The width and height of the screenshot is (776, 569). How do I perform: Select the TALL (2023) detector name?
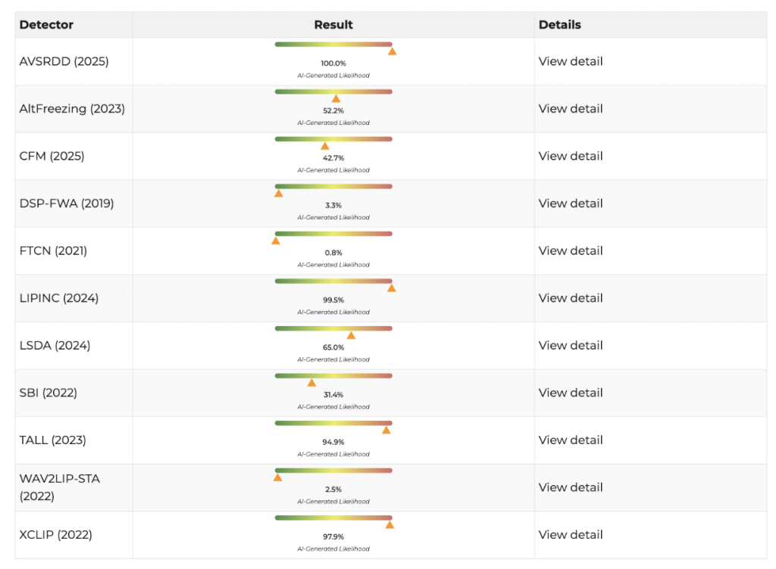point(52,440)
